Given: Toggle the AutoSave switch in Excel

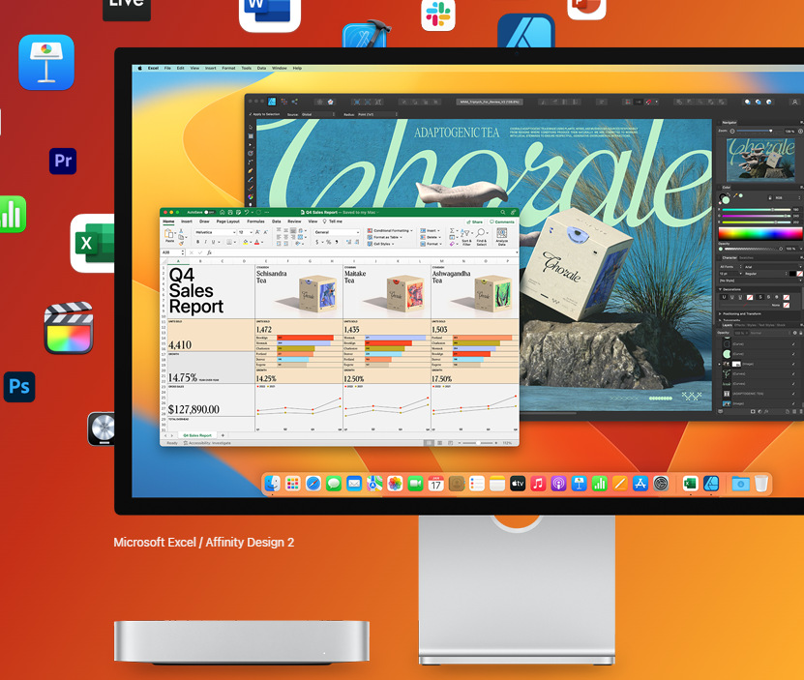Looking at the screenshot, I should coord(210,212).
